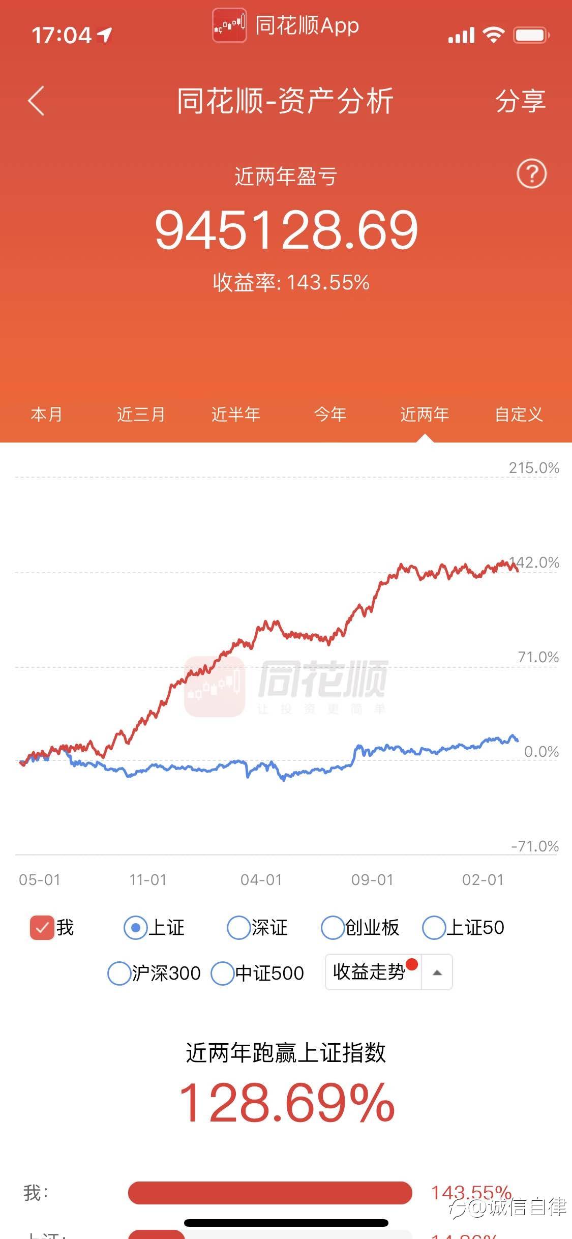Click the dropdown triangle arrow beside 收益走势
The width and height of the screenshot is (572, 1239).
click(x=437, y=972)
